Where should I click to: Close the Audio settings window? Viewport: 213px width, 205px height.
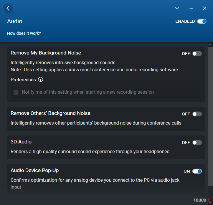pos(204,8)
